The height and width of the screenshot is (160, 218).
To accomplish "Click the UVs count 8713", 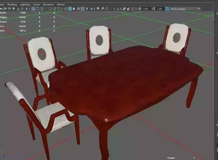I will (x=23, y=31).
